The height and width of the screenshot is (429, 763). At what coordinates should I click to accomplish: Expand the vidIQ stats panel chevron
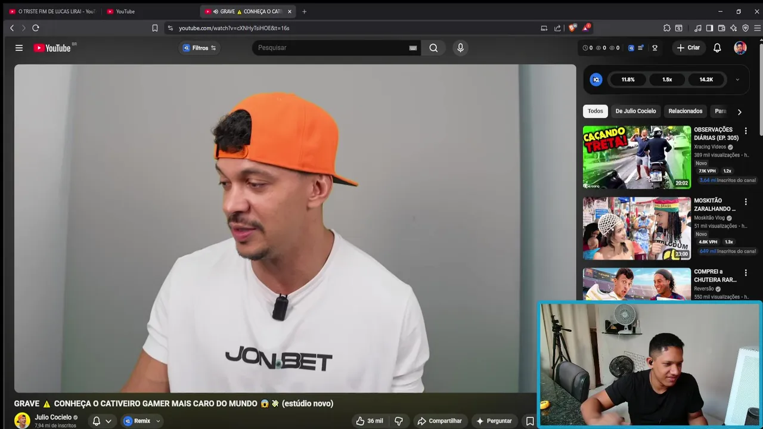pyautogui.click(x=737, y=79)
